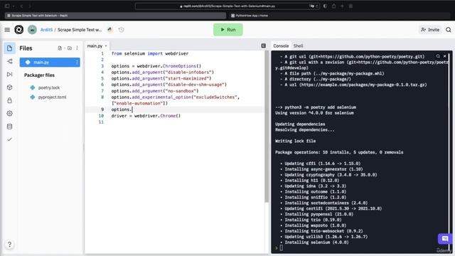Screen dimensions: 455x256
Task: Open main.py file options dots
Action: point(77,62)
